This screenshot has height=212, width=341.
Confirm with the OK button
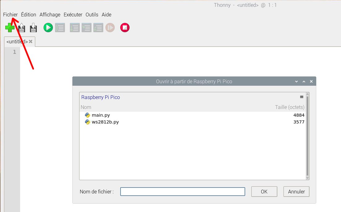click(x=264, y=192)
